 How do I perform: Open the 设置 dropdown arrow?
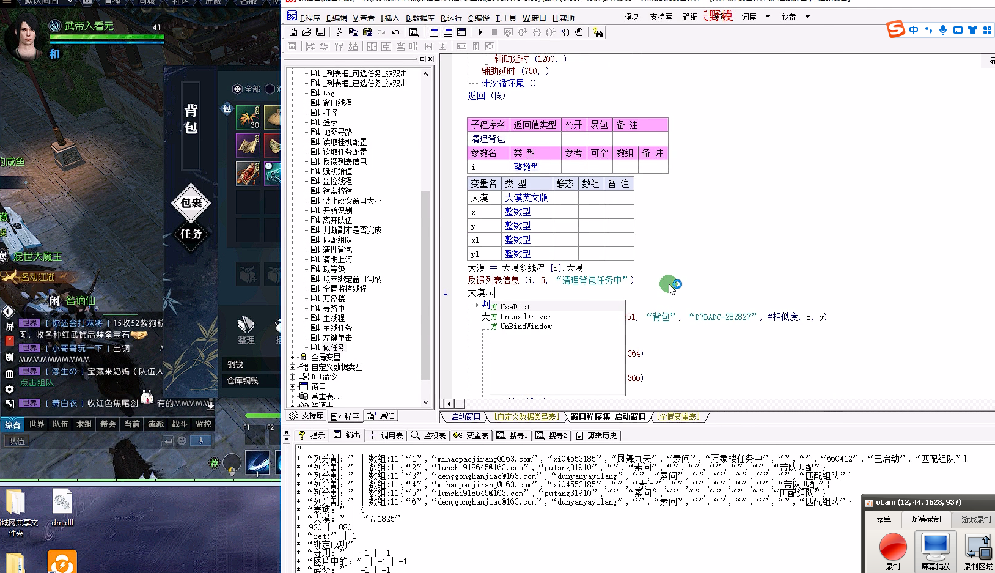click(x=807, y=17)
